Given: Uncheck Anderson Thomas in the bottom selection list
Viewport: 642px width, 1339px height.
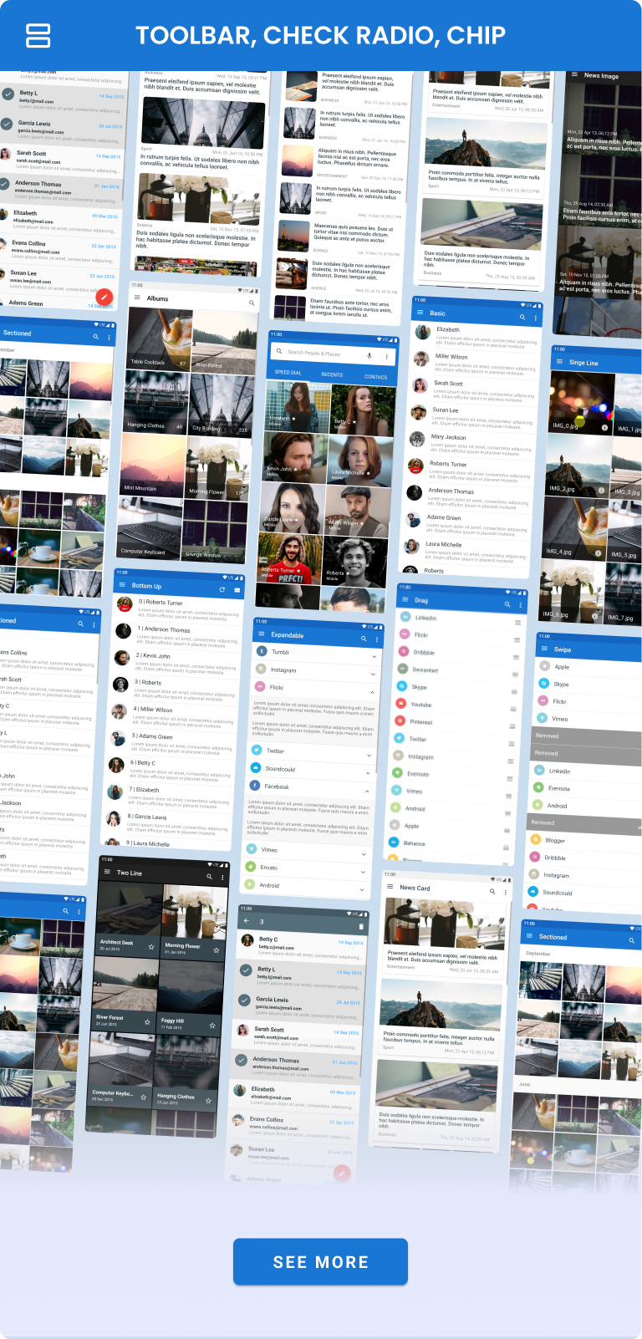Looking at the screenshot, I should pyautogui.click(x=241, y=1061).
